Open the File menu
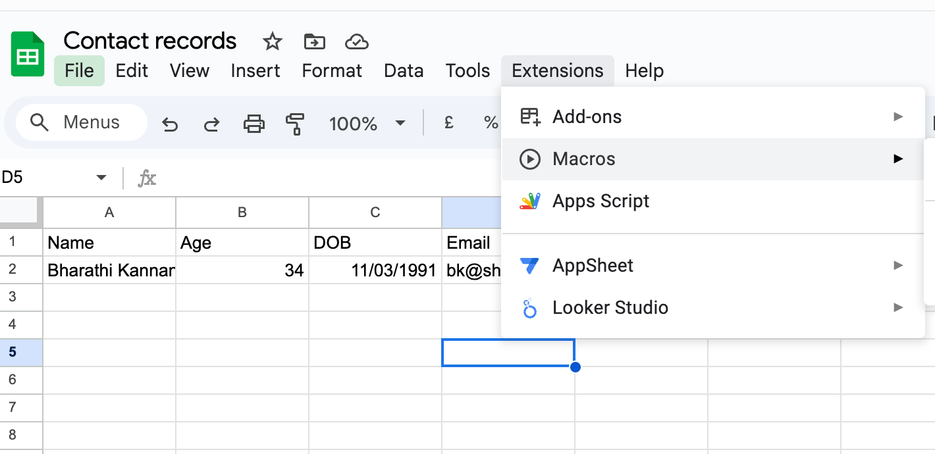The height and width of the screenshot is (454, 935). [x=79, y=71]
